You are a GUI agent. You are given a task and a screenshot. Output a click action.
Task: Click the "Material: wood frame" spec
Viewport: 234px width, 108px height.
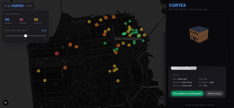pyautogui.click(x=182, y=83)
